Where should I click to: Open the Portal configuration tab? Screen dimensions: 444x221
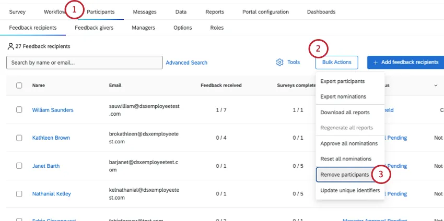[x=265, y=12]
